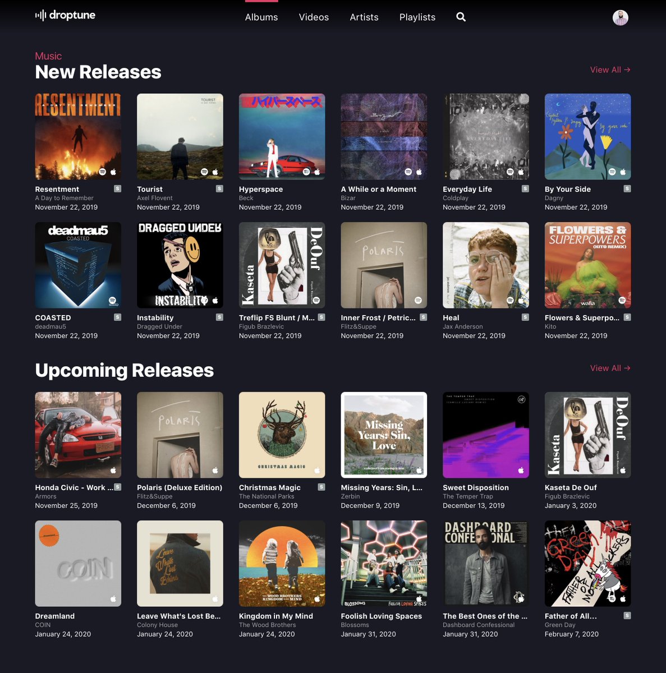Click the S badge beside Resentment

pyautogui.click(x=118, y=188)
